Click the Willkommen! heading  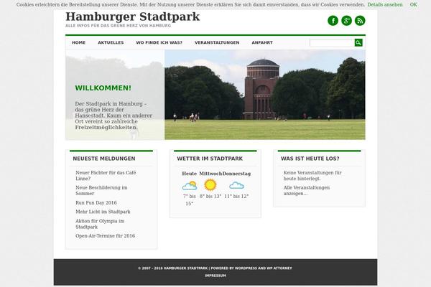[x=103, y=88]
